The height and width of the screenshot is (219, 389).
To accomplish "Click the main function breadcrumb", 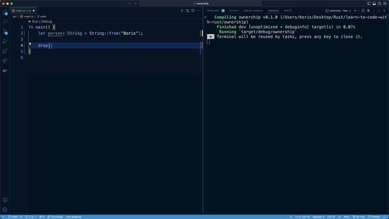I will click(42, 16).
